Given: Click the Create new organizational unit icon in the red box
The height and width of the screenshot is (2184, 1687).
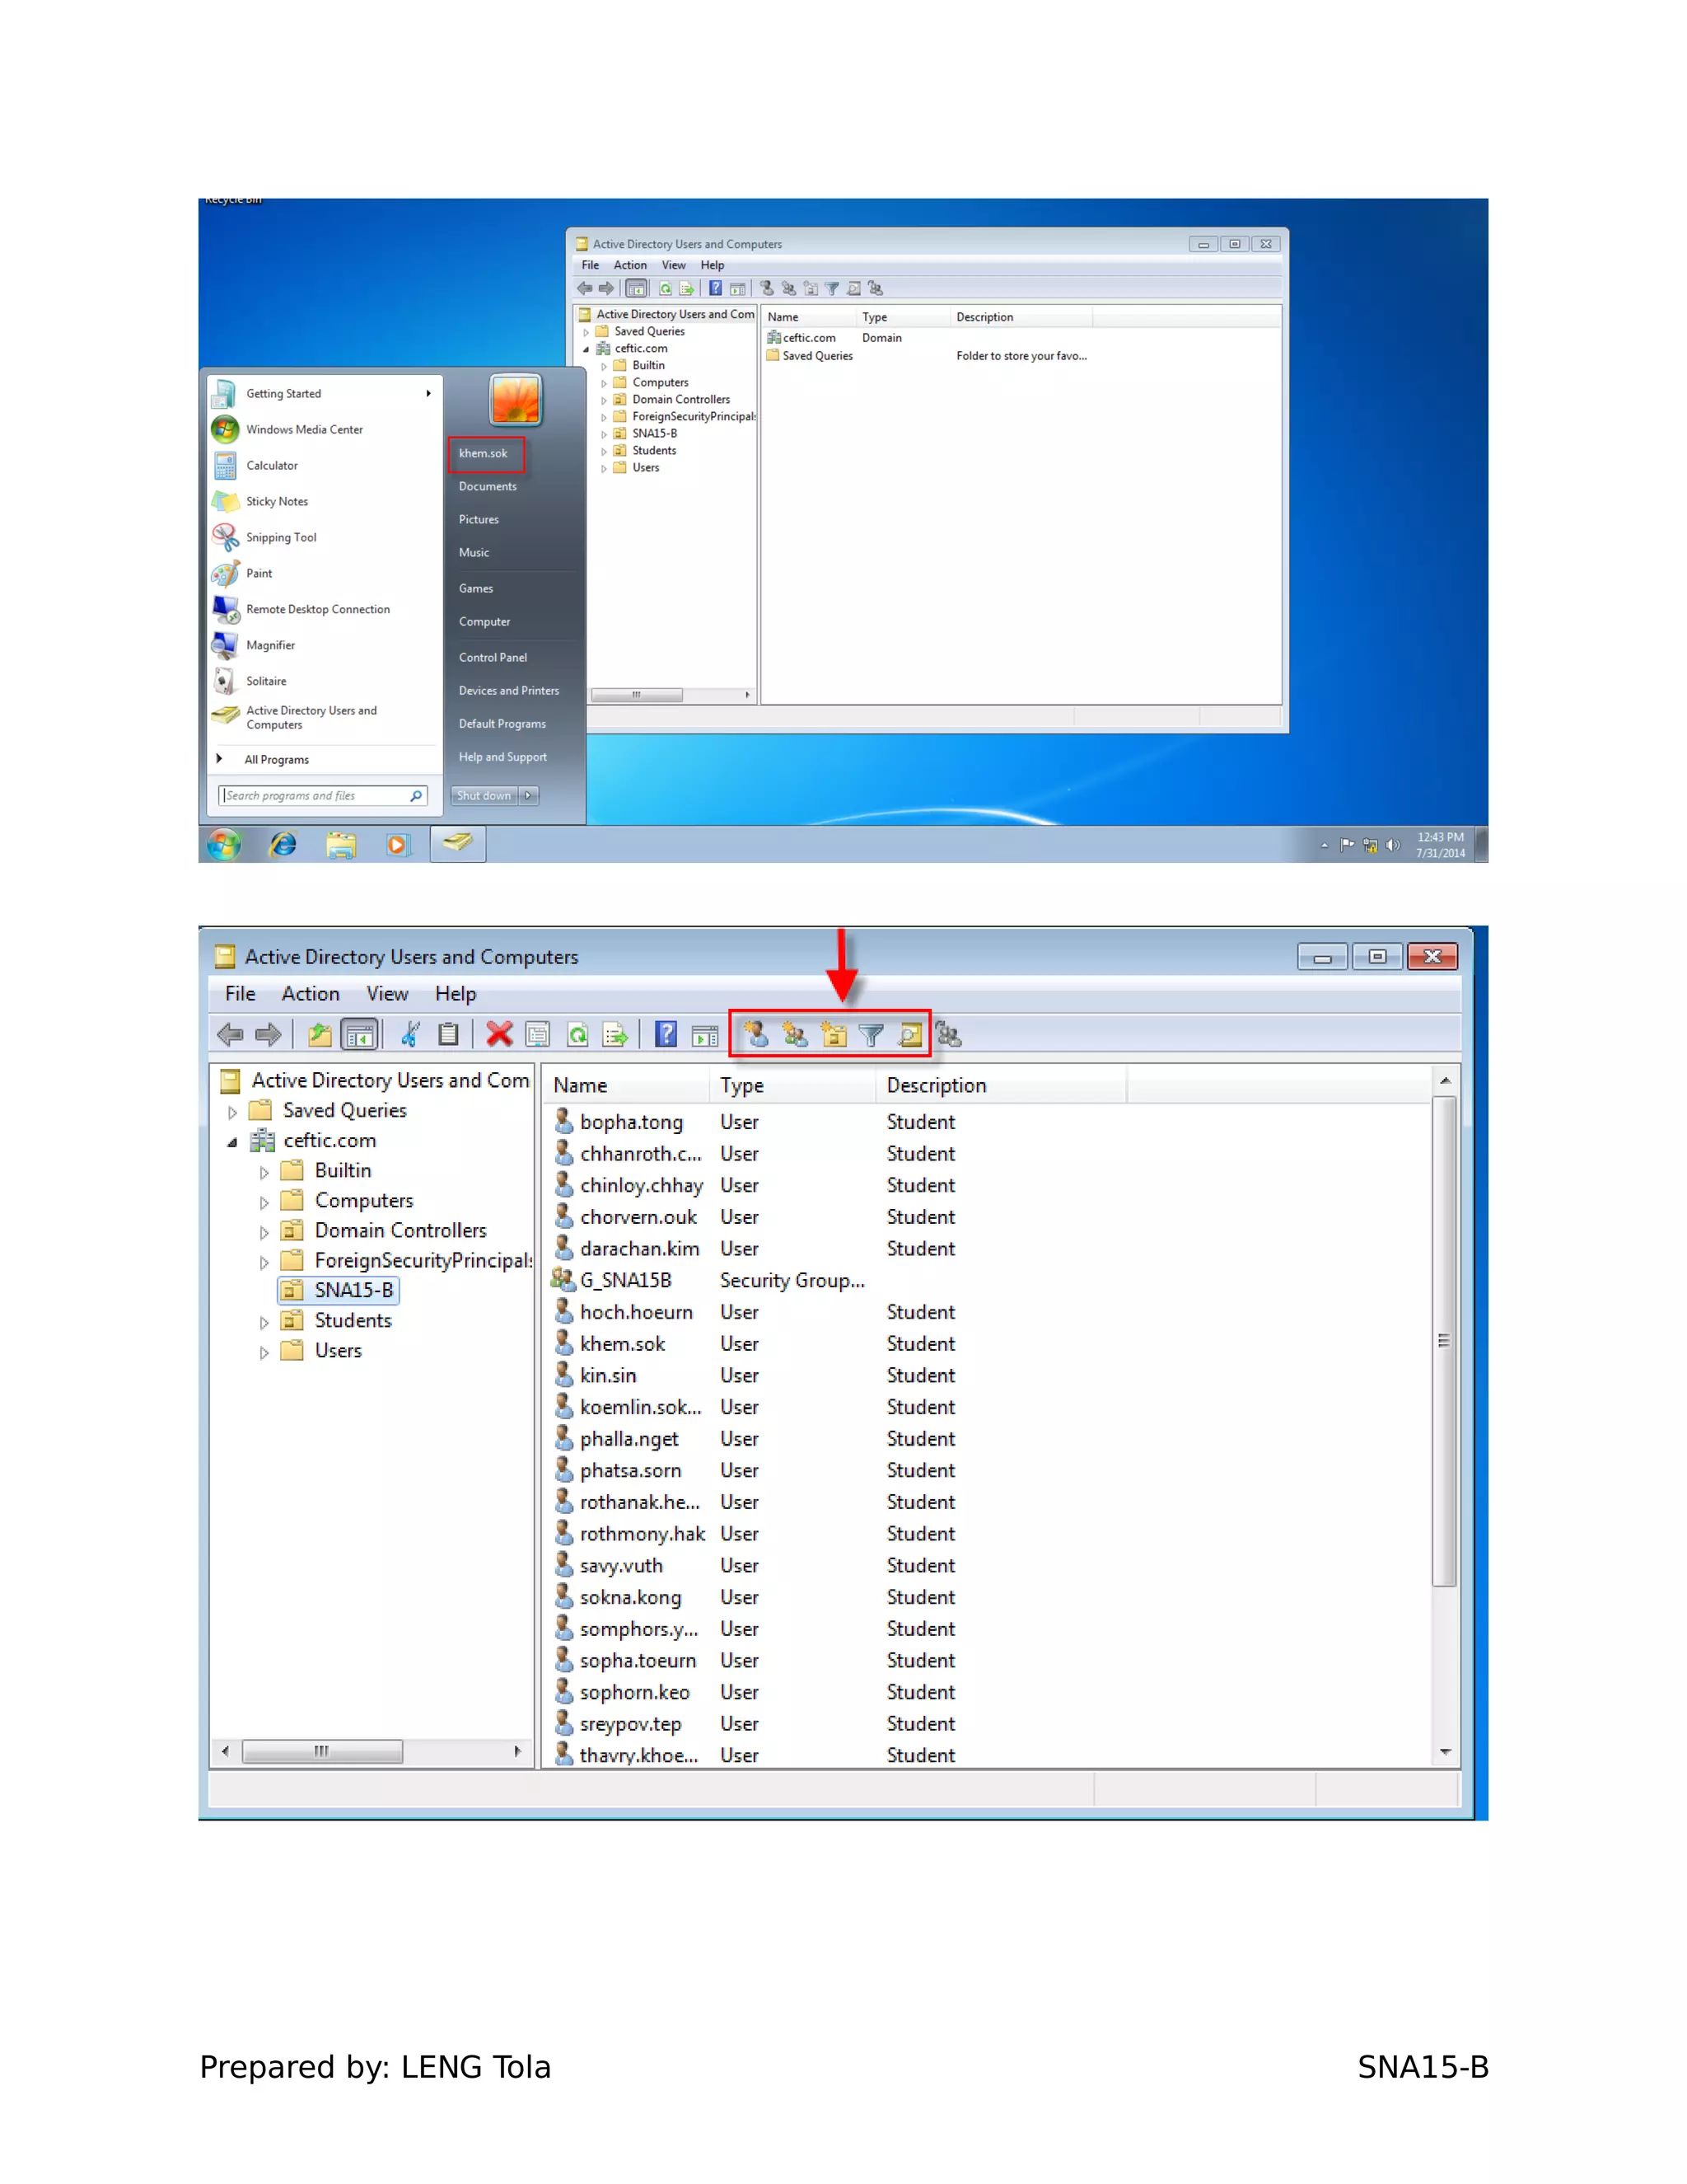Looking at the screenshot, I should pyautogui.click(x=834, y=1034).
